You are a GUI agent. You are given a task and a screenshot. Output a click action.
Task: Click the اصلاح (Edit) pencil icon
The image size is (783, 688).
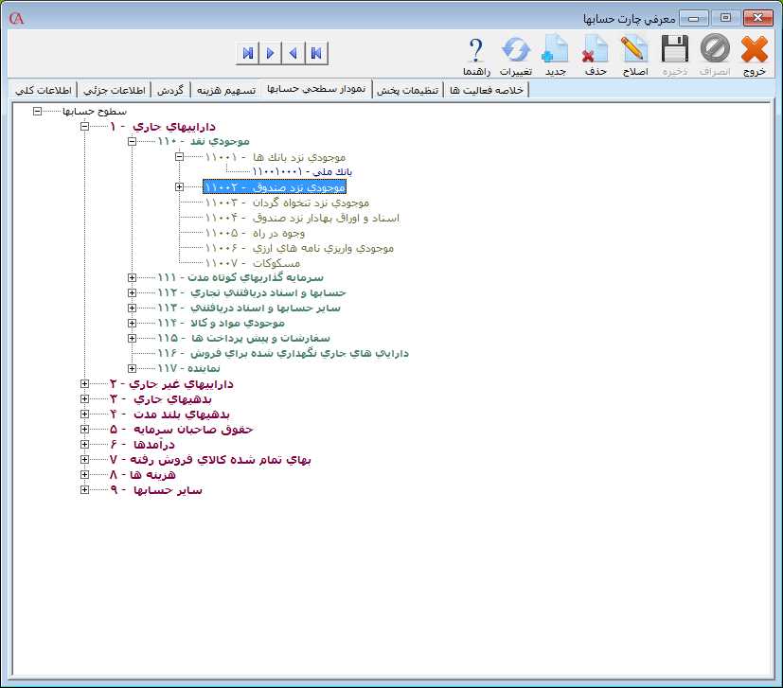click(634, 55)
